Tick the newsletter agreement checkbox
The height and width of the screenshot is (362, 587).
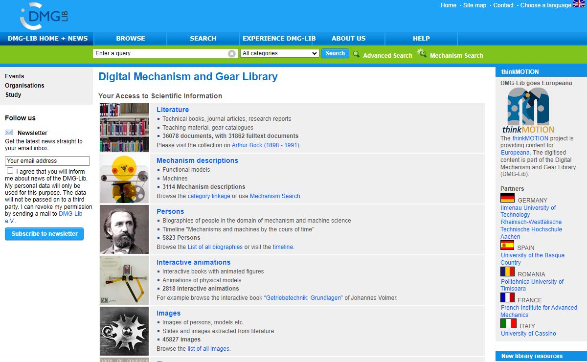[10, 171]
